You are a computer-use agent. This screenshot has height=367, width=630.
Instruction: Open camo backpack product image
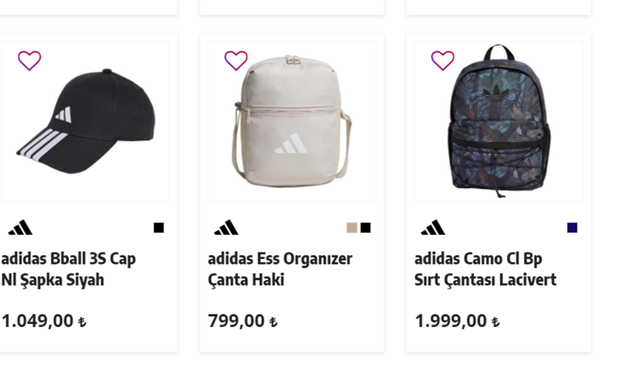pyautogui.click(x=499, y=121)
